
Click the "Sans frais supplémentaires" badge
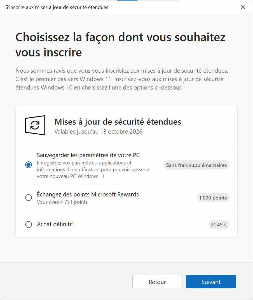click(x=196, y=165)
